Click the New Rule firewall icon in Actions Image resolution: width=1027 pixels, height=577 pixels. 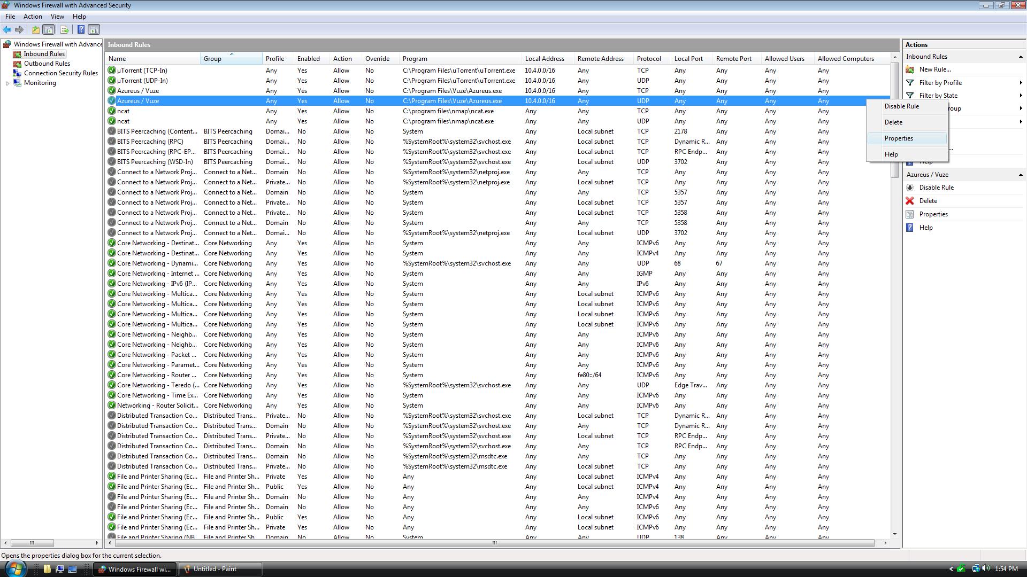[x=910, y=69]
